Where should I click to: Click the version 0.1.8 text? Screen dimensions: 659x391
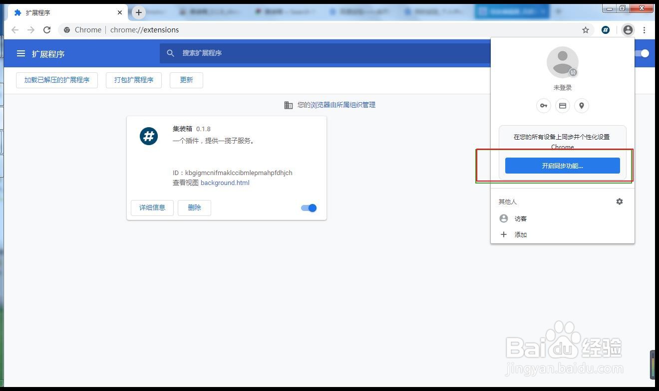(x=203, y=129)
